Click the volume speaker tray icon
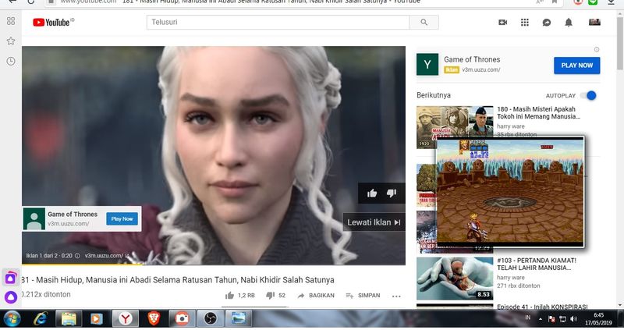Viewport: 624px width, 330px height. click(x=573, y=319)
